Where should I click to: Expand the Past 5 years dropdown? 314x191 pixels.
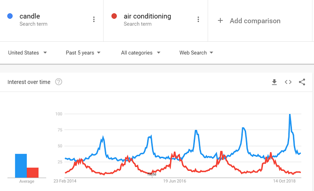tap(83, 53)
